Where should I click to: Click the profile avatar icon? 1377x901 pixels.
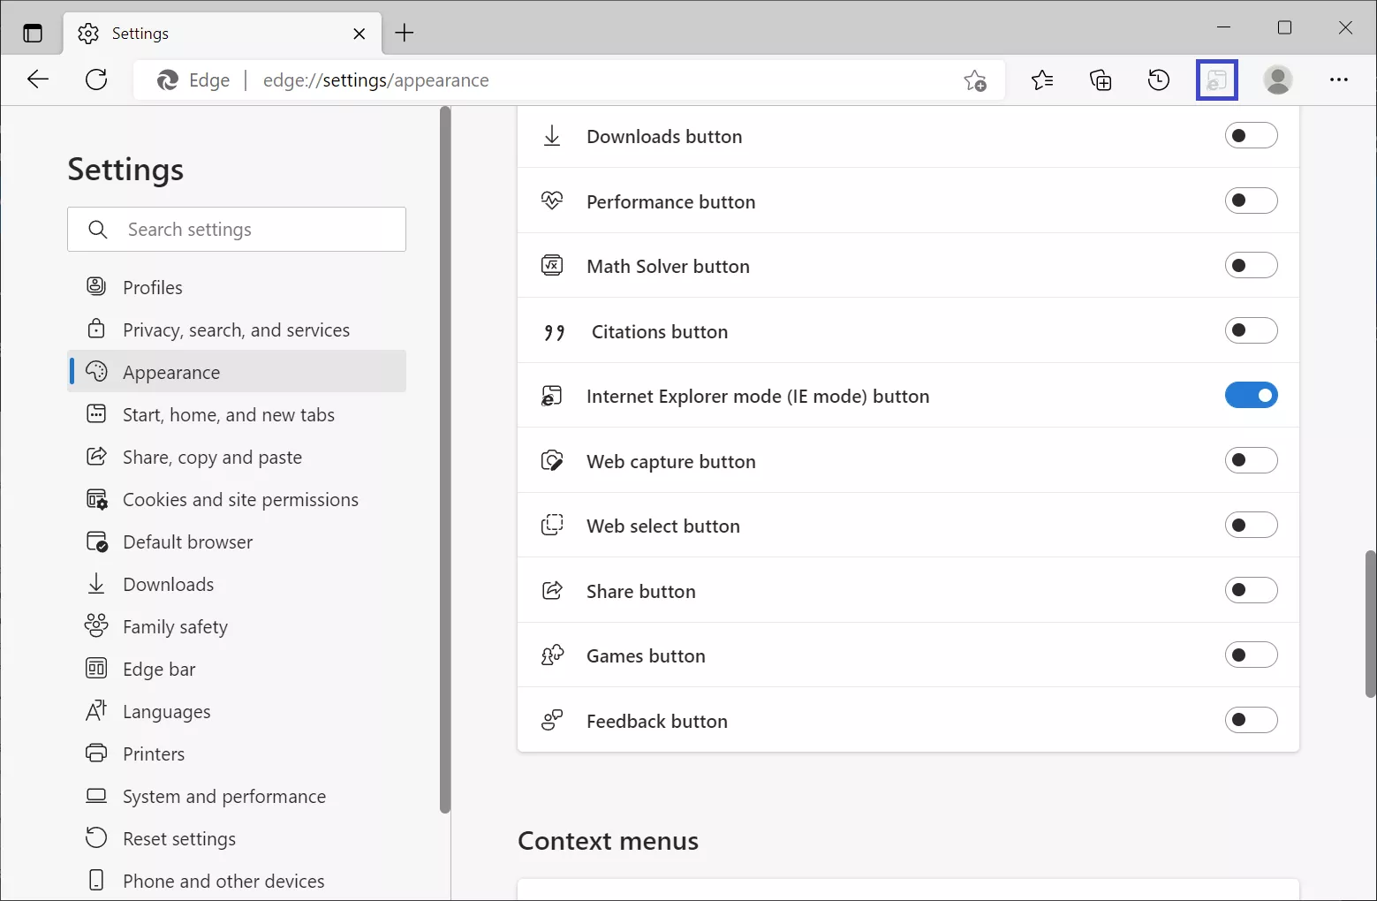pyautogui.click(x=1277, y=80)
